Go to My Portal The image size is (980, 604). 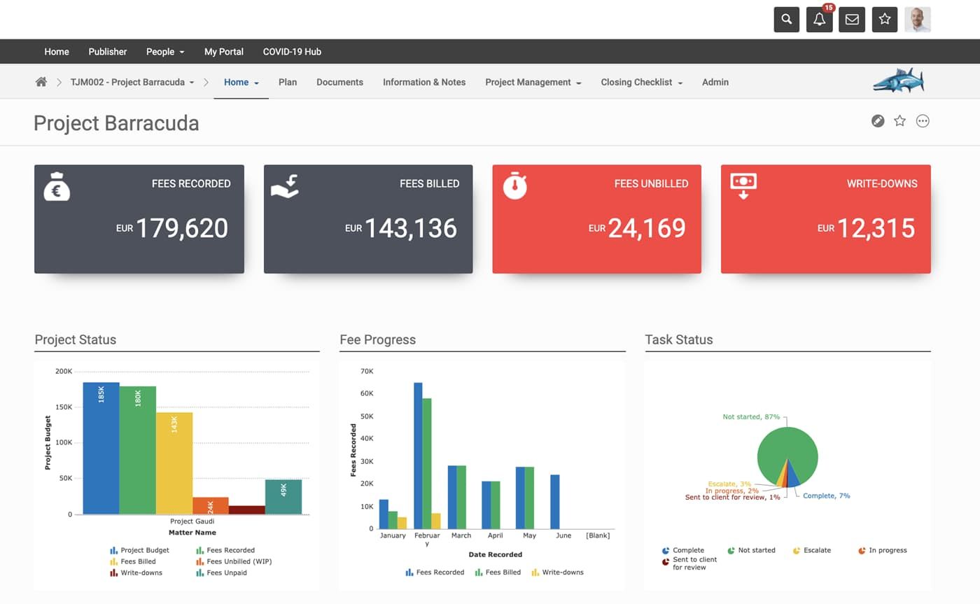[x=224, y=52]
